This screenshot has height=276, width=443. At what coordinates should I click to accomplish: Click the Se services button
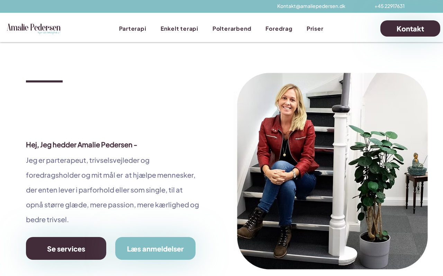tap(66, 248)
